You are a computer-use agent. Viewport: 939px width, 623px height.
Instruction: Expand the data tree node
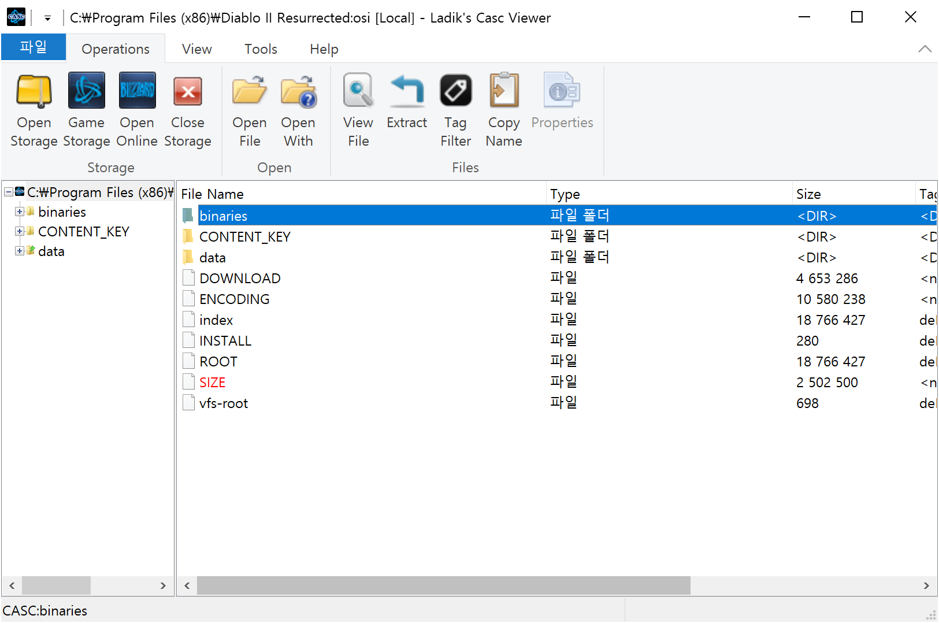point(20,251)
